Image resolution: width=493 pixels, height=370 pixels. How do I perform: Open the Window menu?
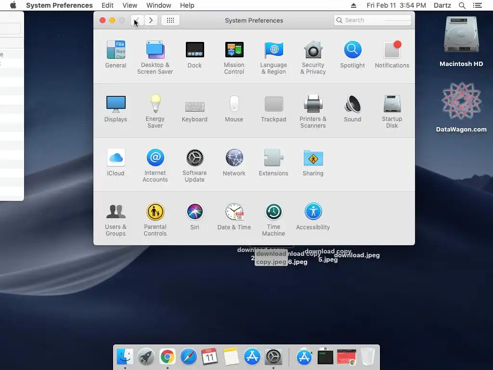159,5
